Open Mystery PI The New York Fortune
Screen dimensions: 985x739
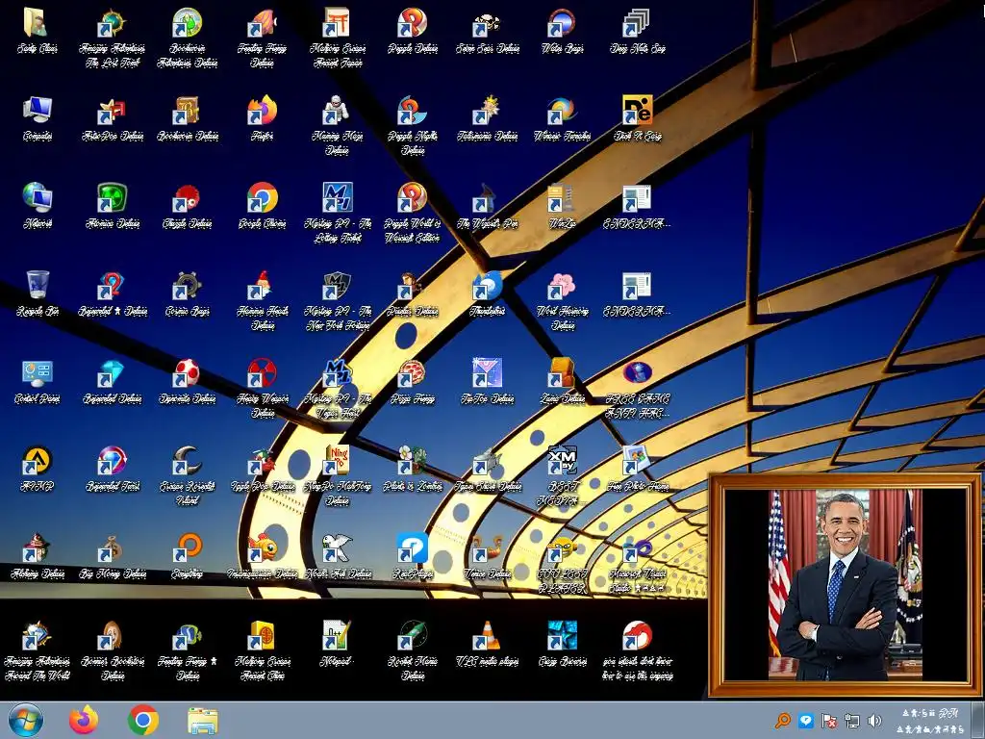point(338,300)
